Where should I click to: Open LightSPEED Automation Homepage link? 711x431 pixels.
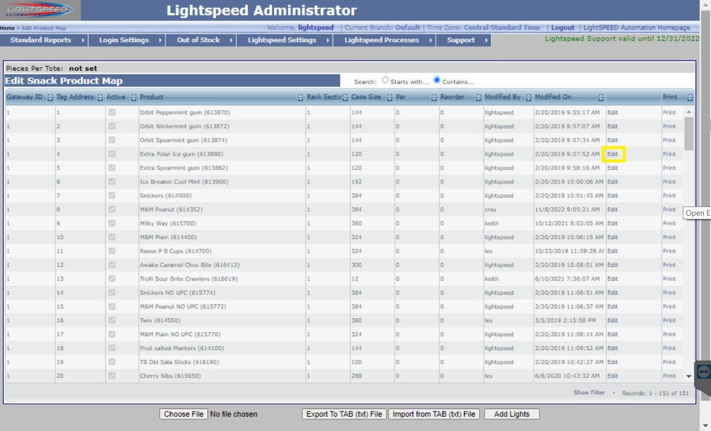(x=637, y=28)
